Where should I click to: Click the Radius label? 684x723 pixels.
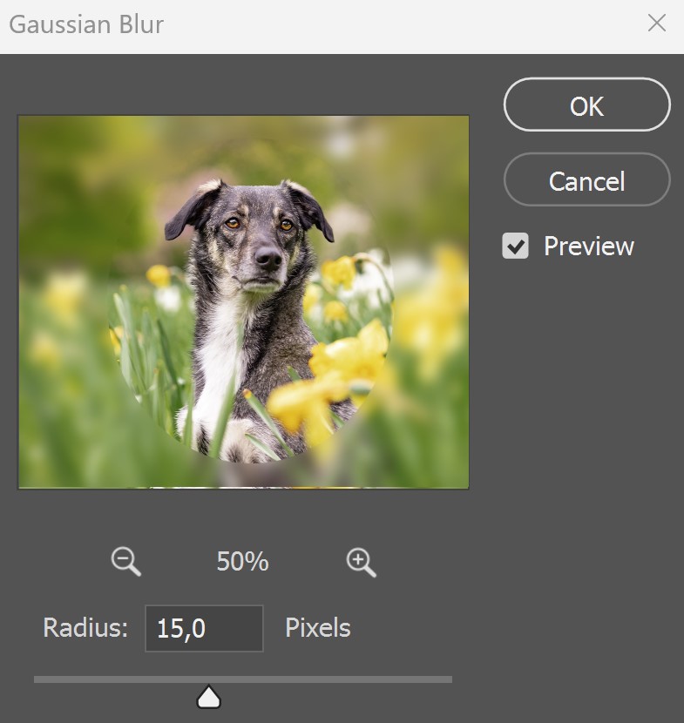point(85,627)
